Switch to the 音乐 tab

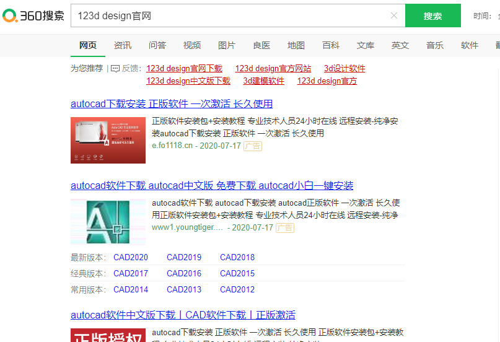point(435,45)
